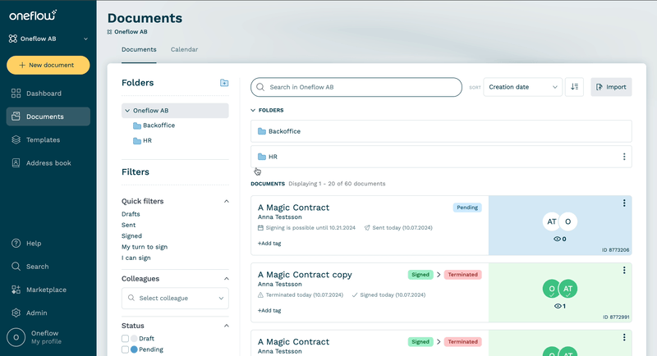The width and height of the screenshot is (657, 356).
Task: Select HR in the folder tree
Action: pyautogui.click(x=147, y=140)
